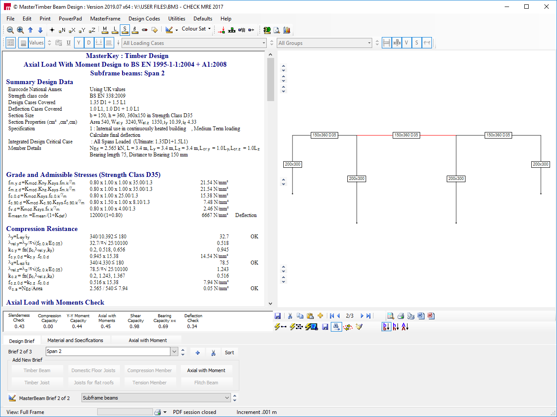Open the Design Codes menu

144,19
